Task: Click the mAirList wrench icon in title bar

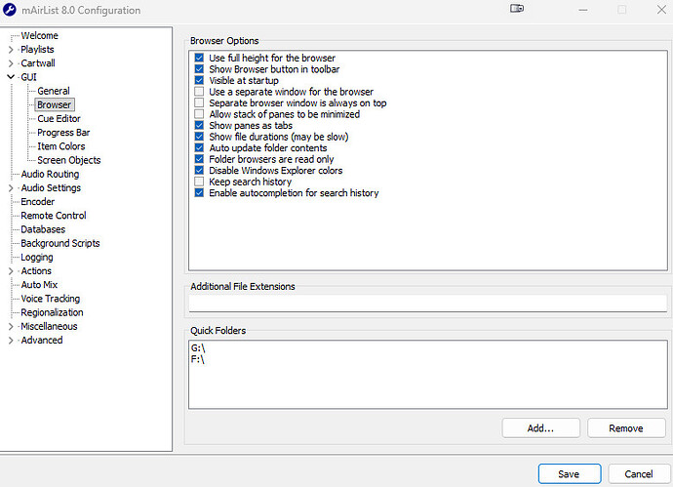Action: pos(10,10)
